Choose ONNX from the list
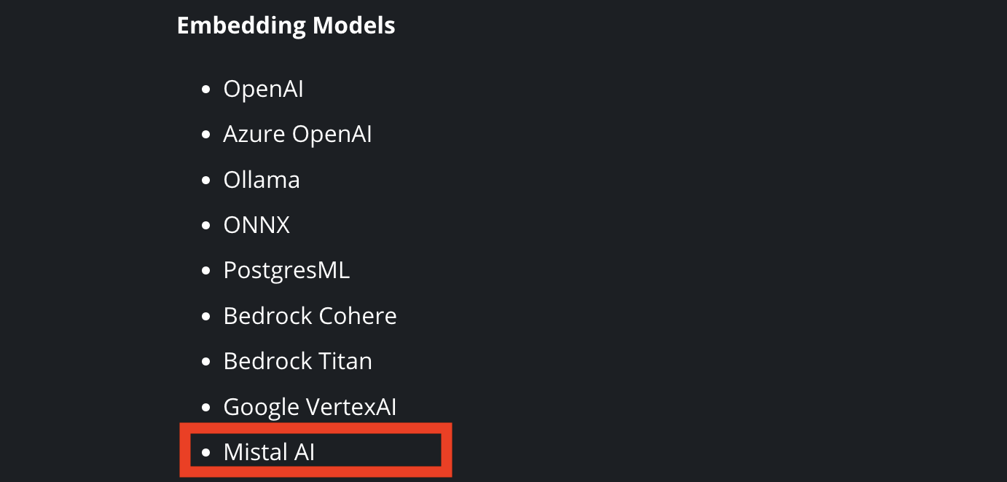Screen dimensions: 1007x482 (x=256, y=224)
